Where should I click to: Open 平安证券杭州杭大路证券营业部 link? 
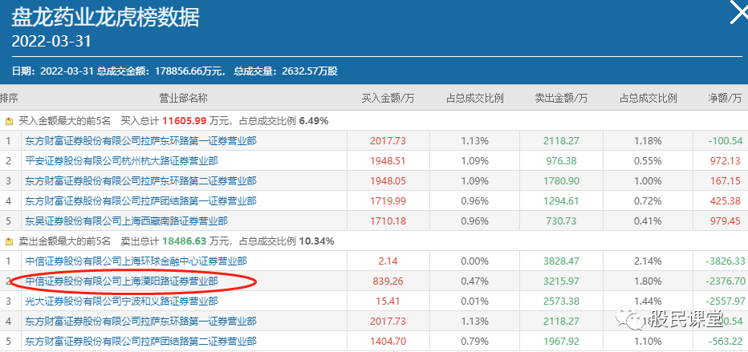point(121,161)
